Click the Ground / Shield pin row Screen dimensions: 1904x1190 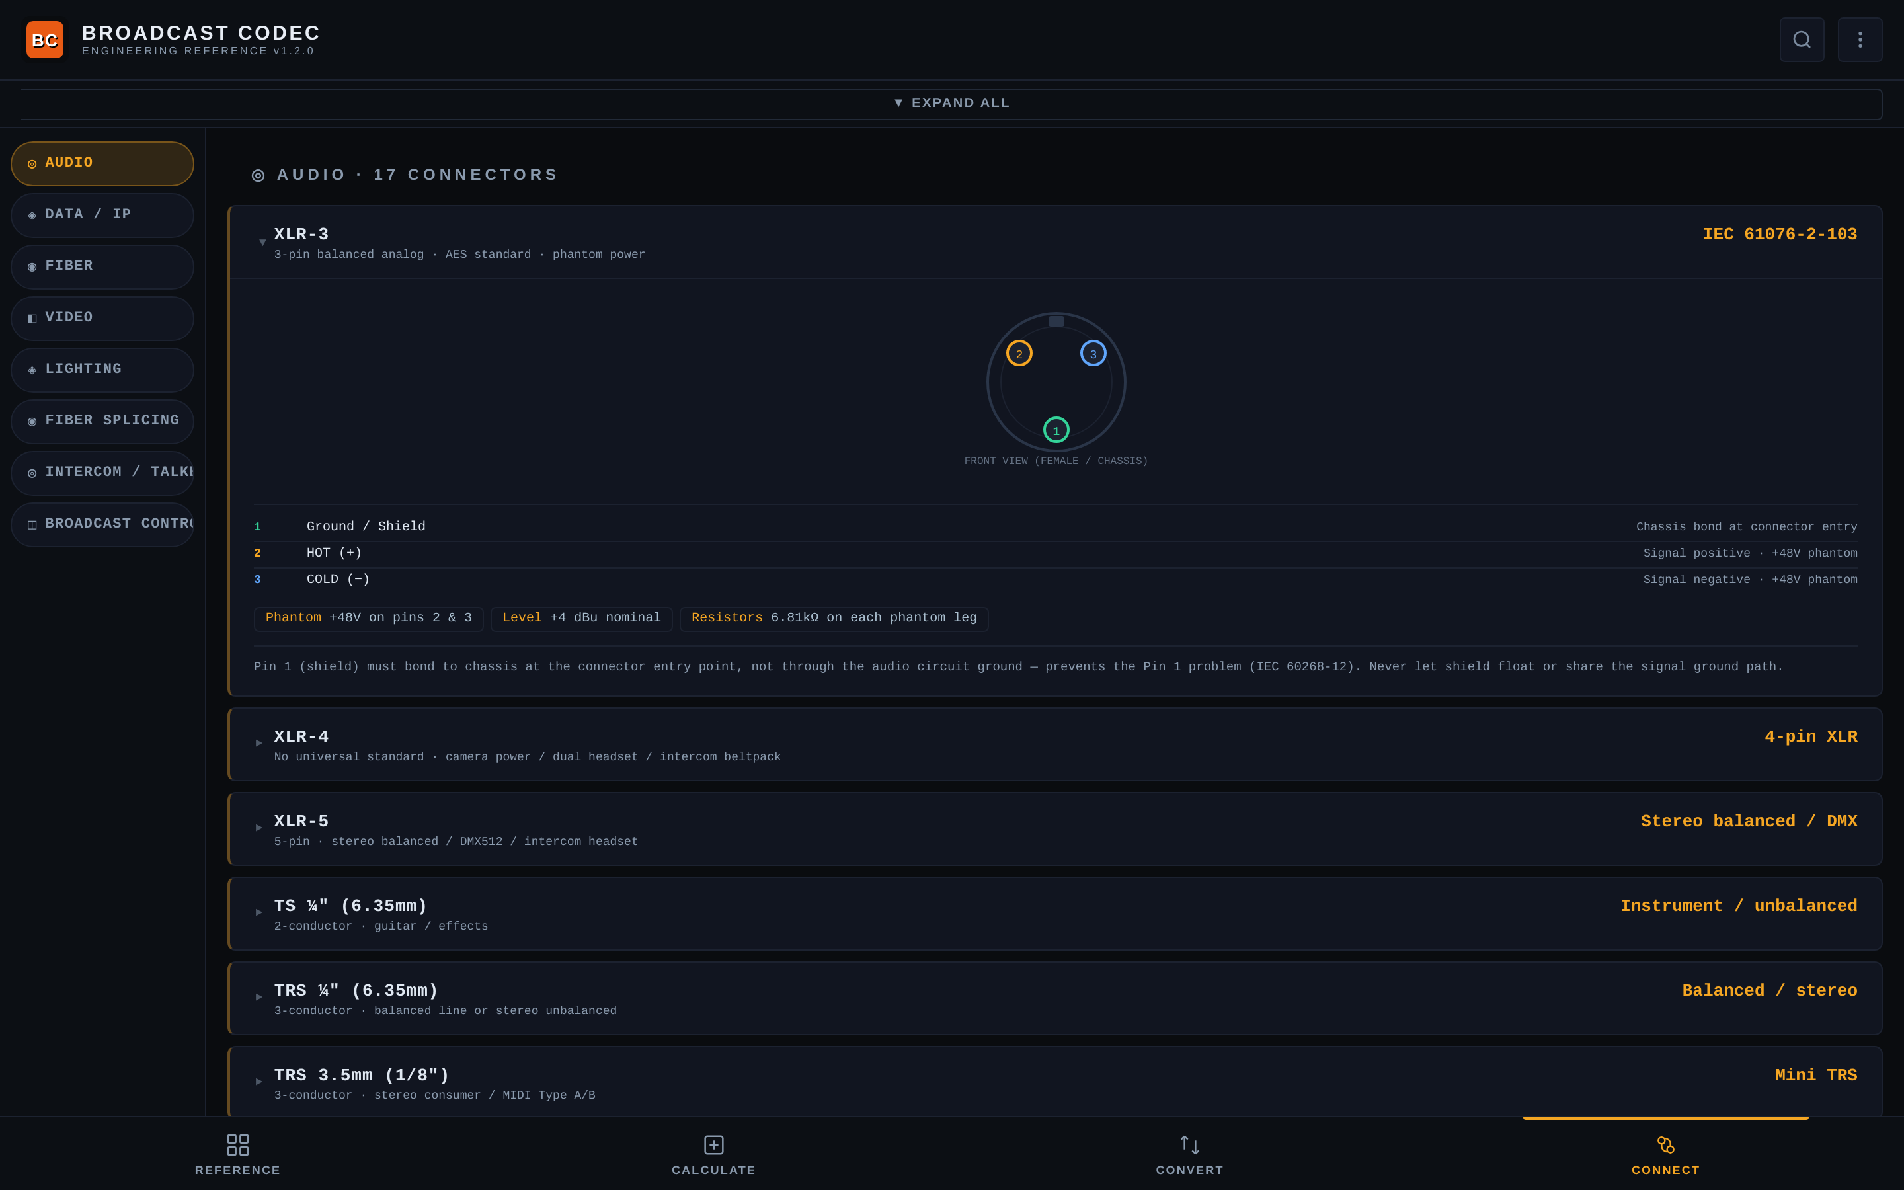tap(1055, 526)
